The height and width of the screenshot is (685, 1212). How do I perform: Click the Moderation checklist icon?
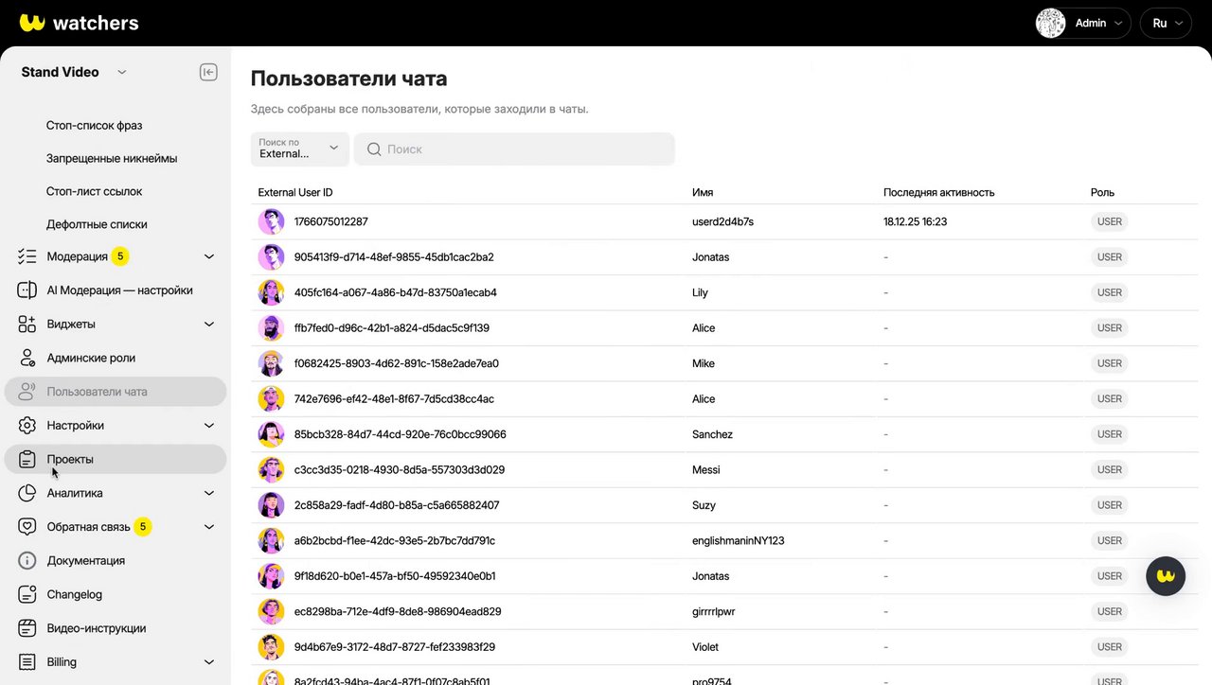(27, 256)
